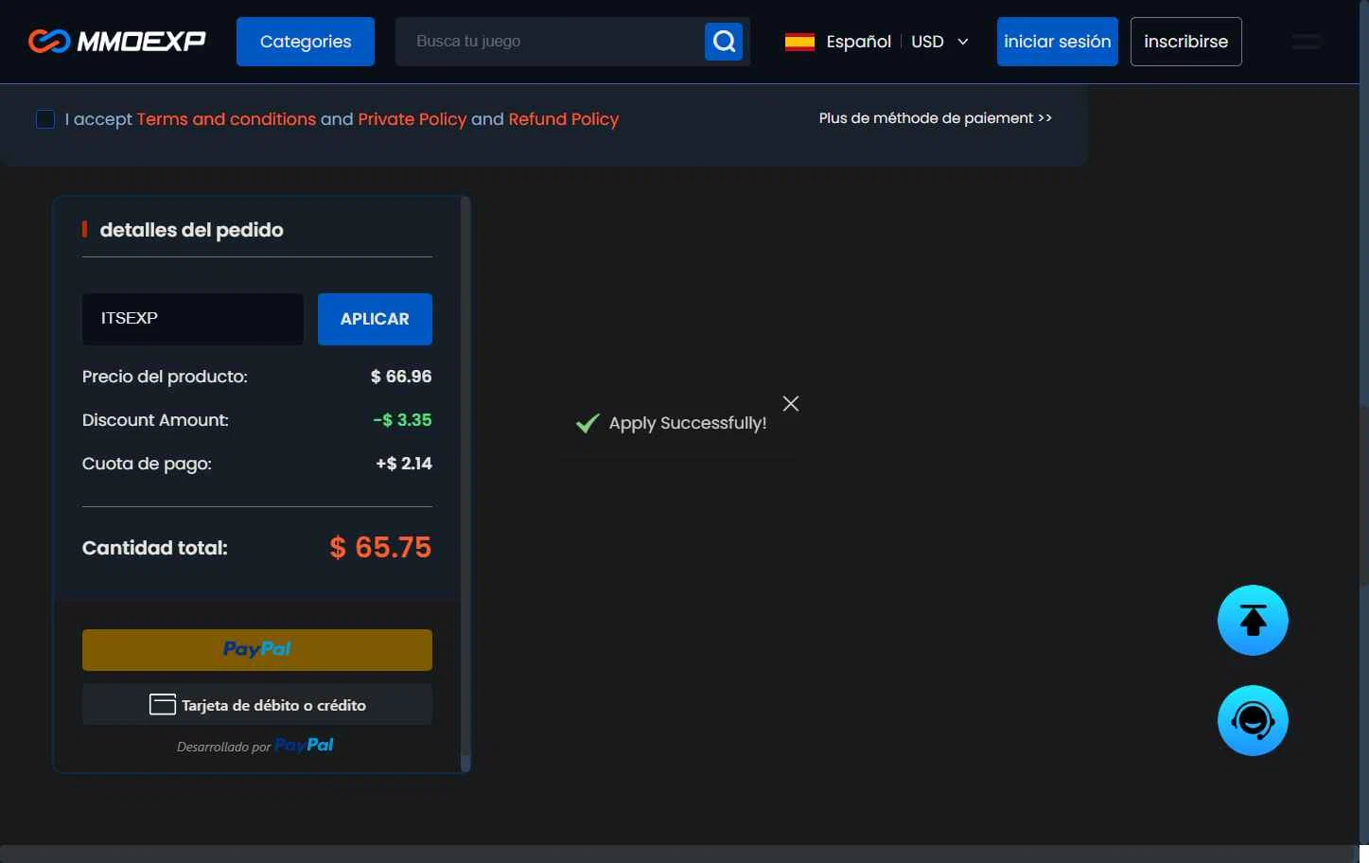Click the inscribirse button
This screenshot has width=1369, height=863.
coord(1185,42)
